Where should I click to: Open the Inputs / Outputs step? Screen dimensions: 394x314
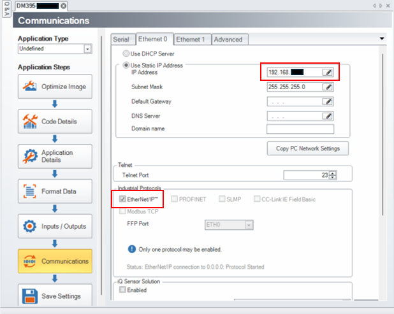pyautogui.click(x=54, y=226)
